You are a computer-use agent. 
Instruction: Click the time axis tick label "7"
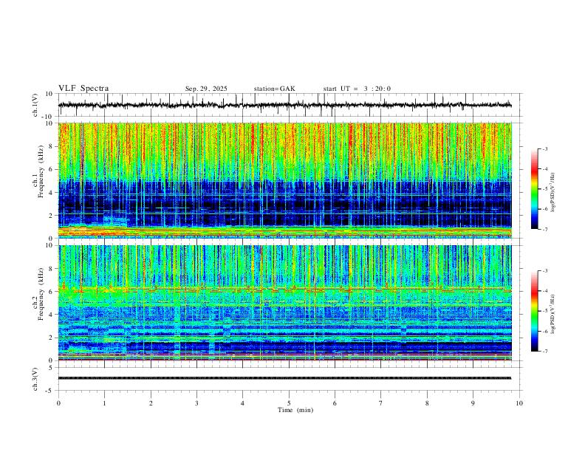381,403
